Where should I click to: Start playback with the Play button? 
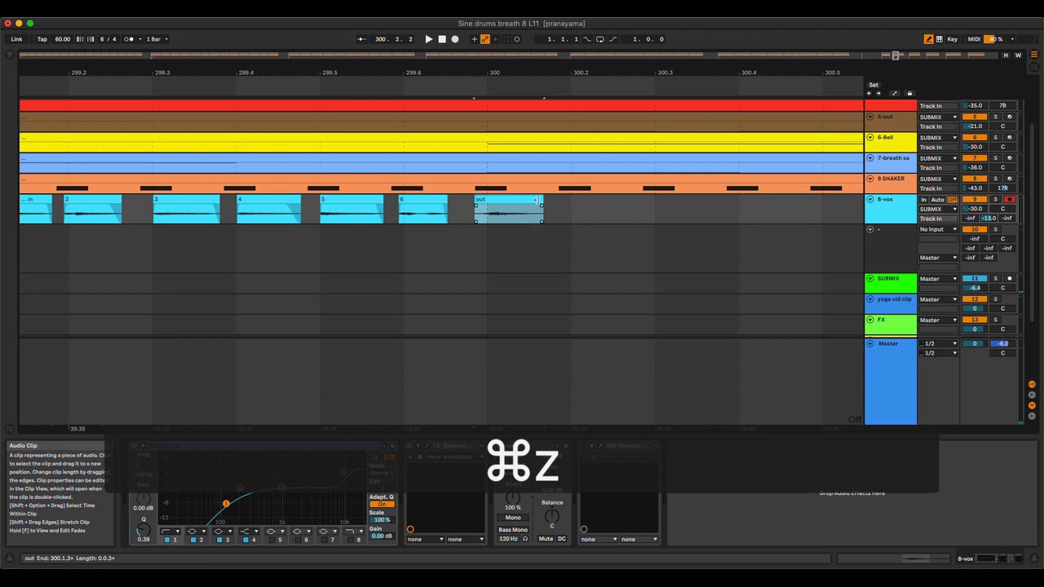coord(429,39)
